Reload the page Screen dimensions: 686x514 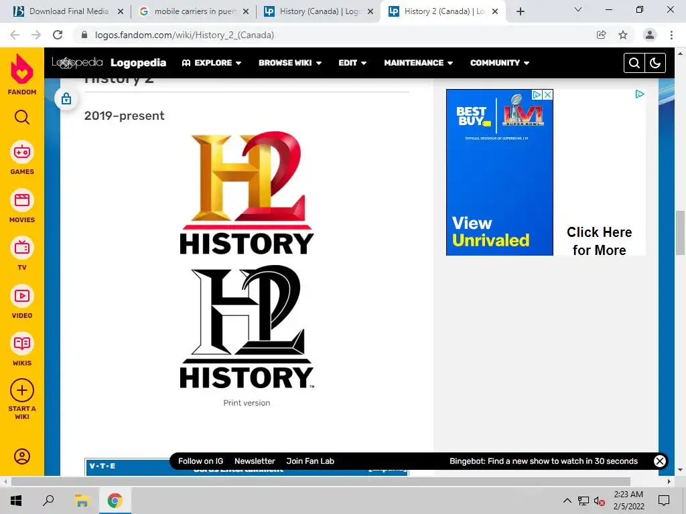pos(58,35)
